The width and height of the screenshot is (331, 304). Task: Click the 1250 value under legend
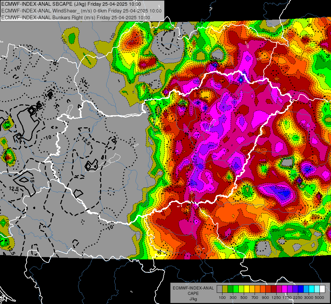tap(277, 298)
